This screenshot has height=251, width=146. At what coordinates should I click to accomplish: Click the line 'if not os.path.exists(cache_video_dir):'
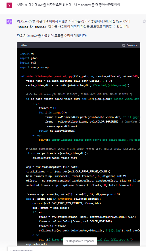pos(57,153)
